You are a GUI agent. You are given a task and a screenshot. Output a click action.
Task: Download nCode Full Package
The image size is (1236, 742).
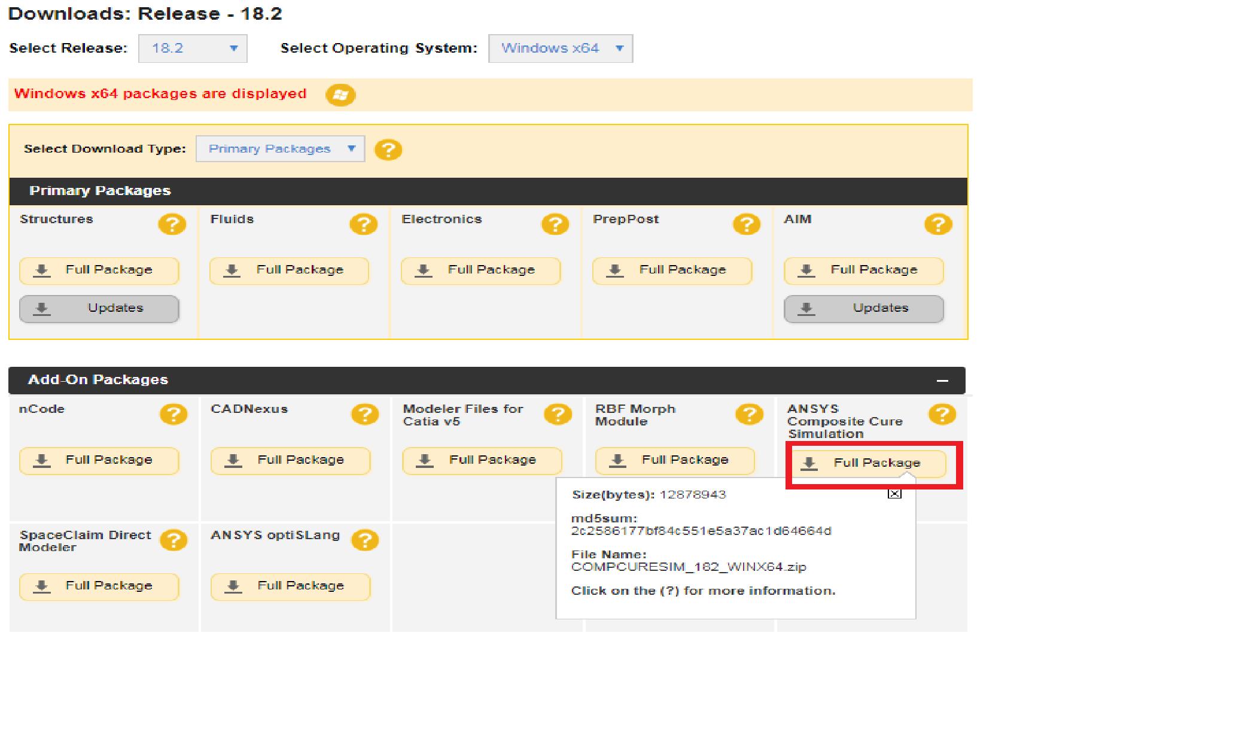point(99,461)
